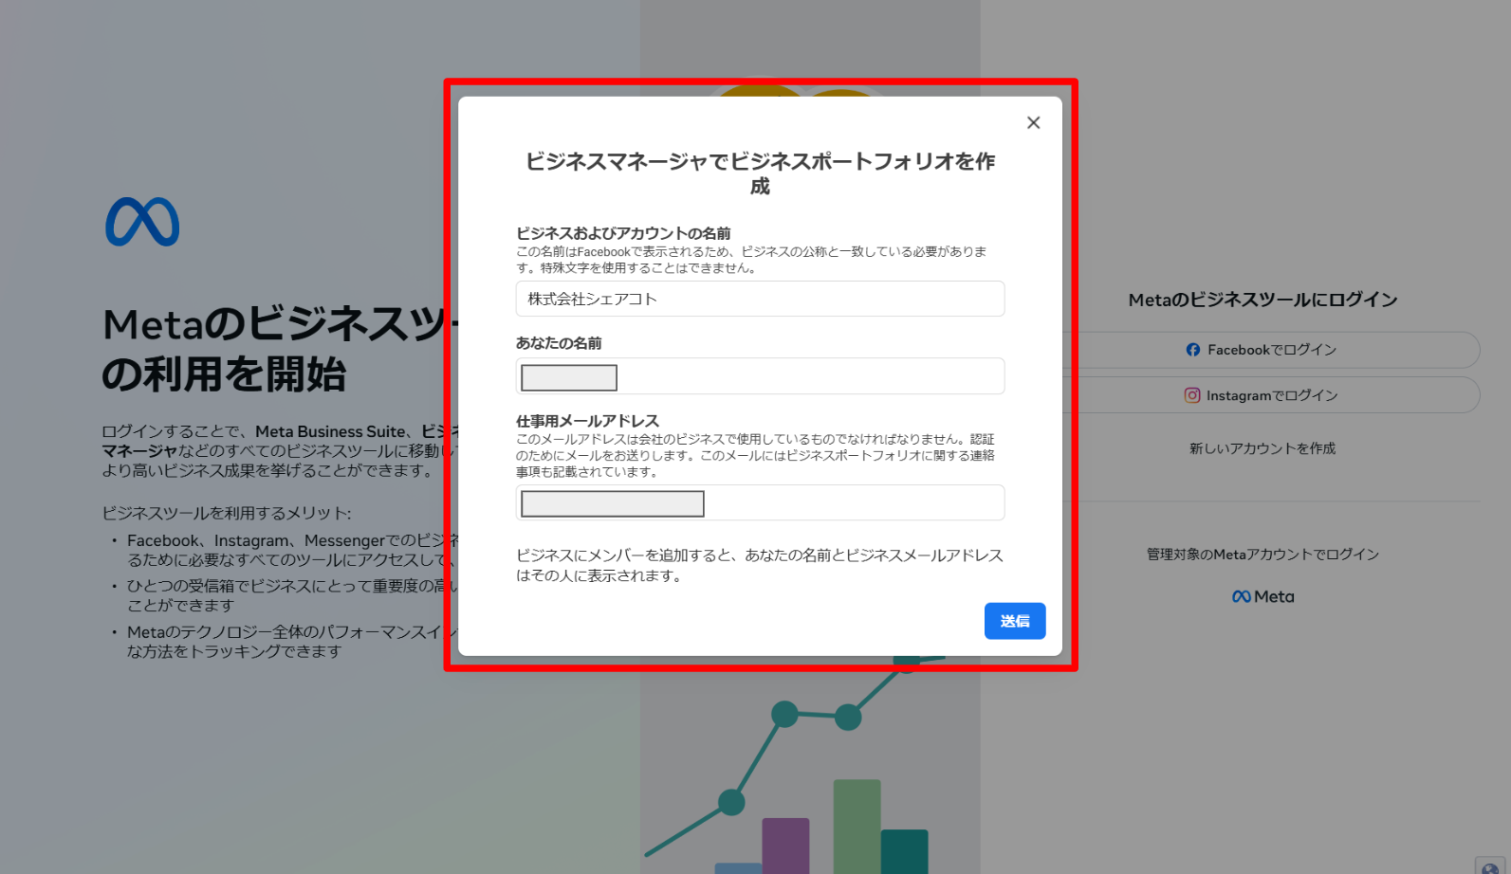Image resolution: width=1511 pixels, height=874 pixels.
Task: Click the small Meta logo under the managed account link
Action: pos(1262,597)
